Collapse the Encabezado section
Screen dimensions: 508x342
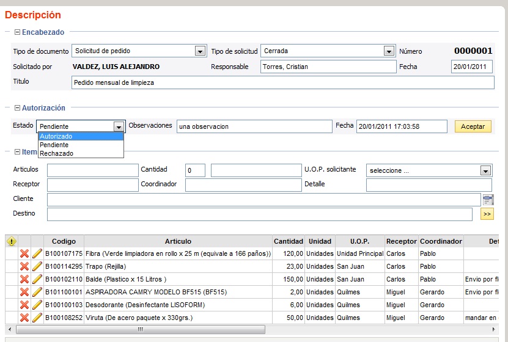tap(17, 32)
